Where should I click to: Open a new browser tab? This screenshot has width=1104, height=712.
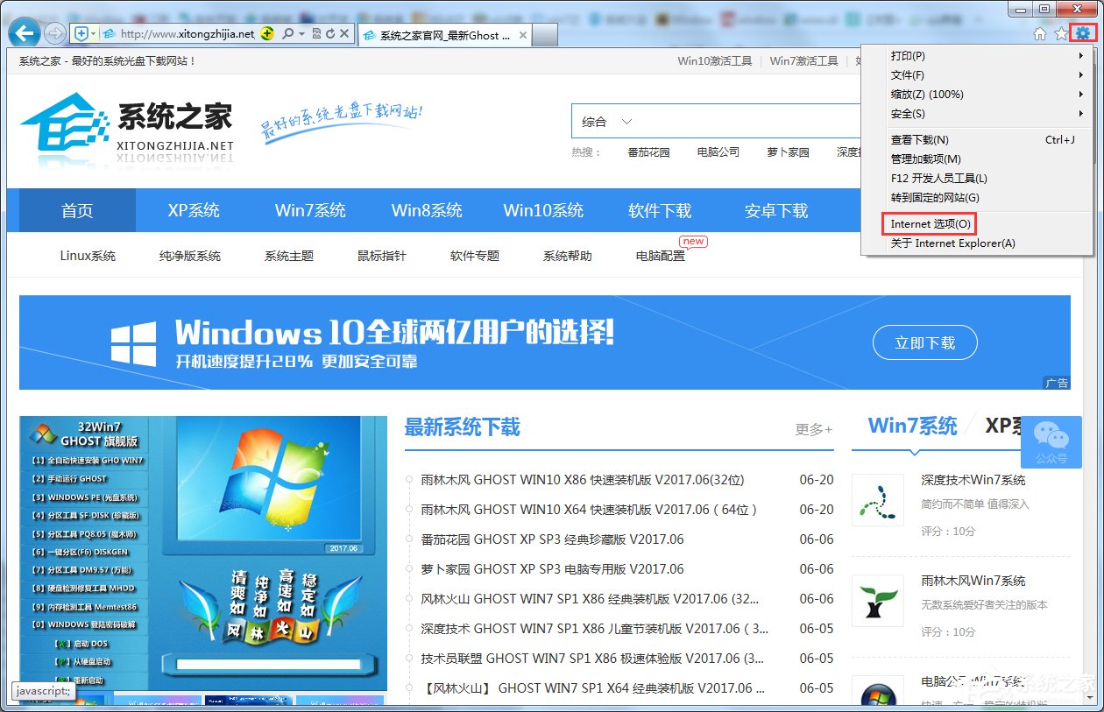[543, 36]
